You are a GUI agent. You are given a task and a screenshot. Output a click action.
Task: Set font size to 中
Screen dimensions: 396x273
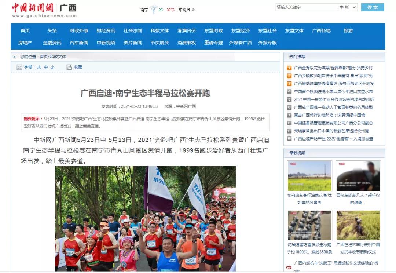[x=46, y=67]
